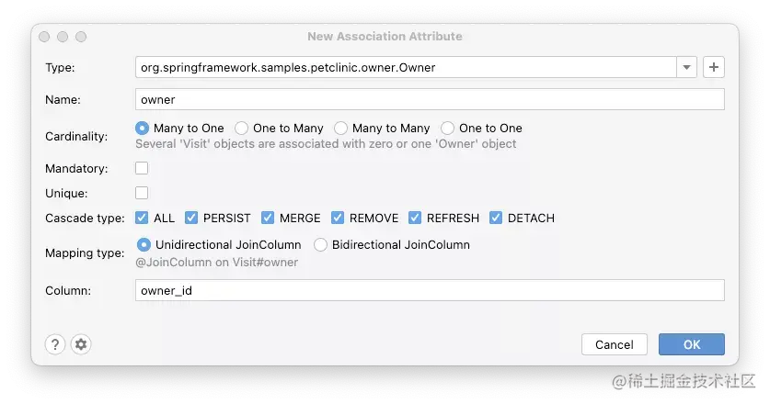Enable the Mandatory checkbox
Image resolution: width=770 pixels, height=404 pixels.
pos(142,168)
